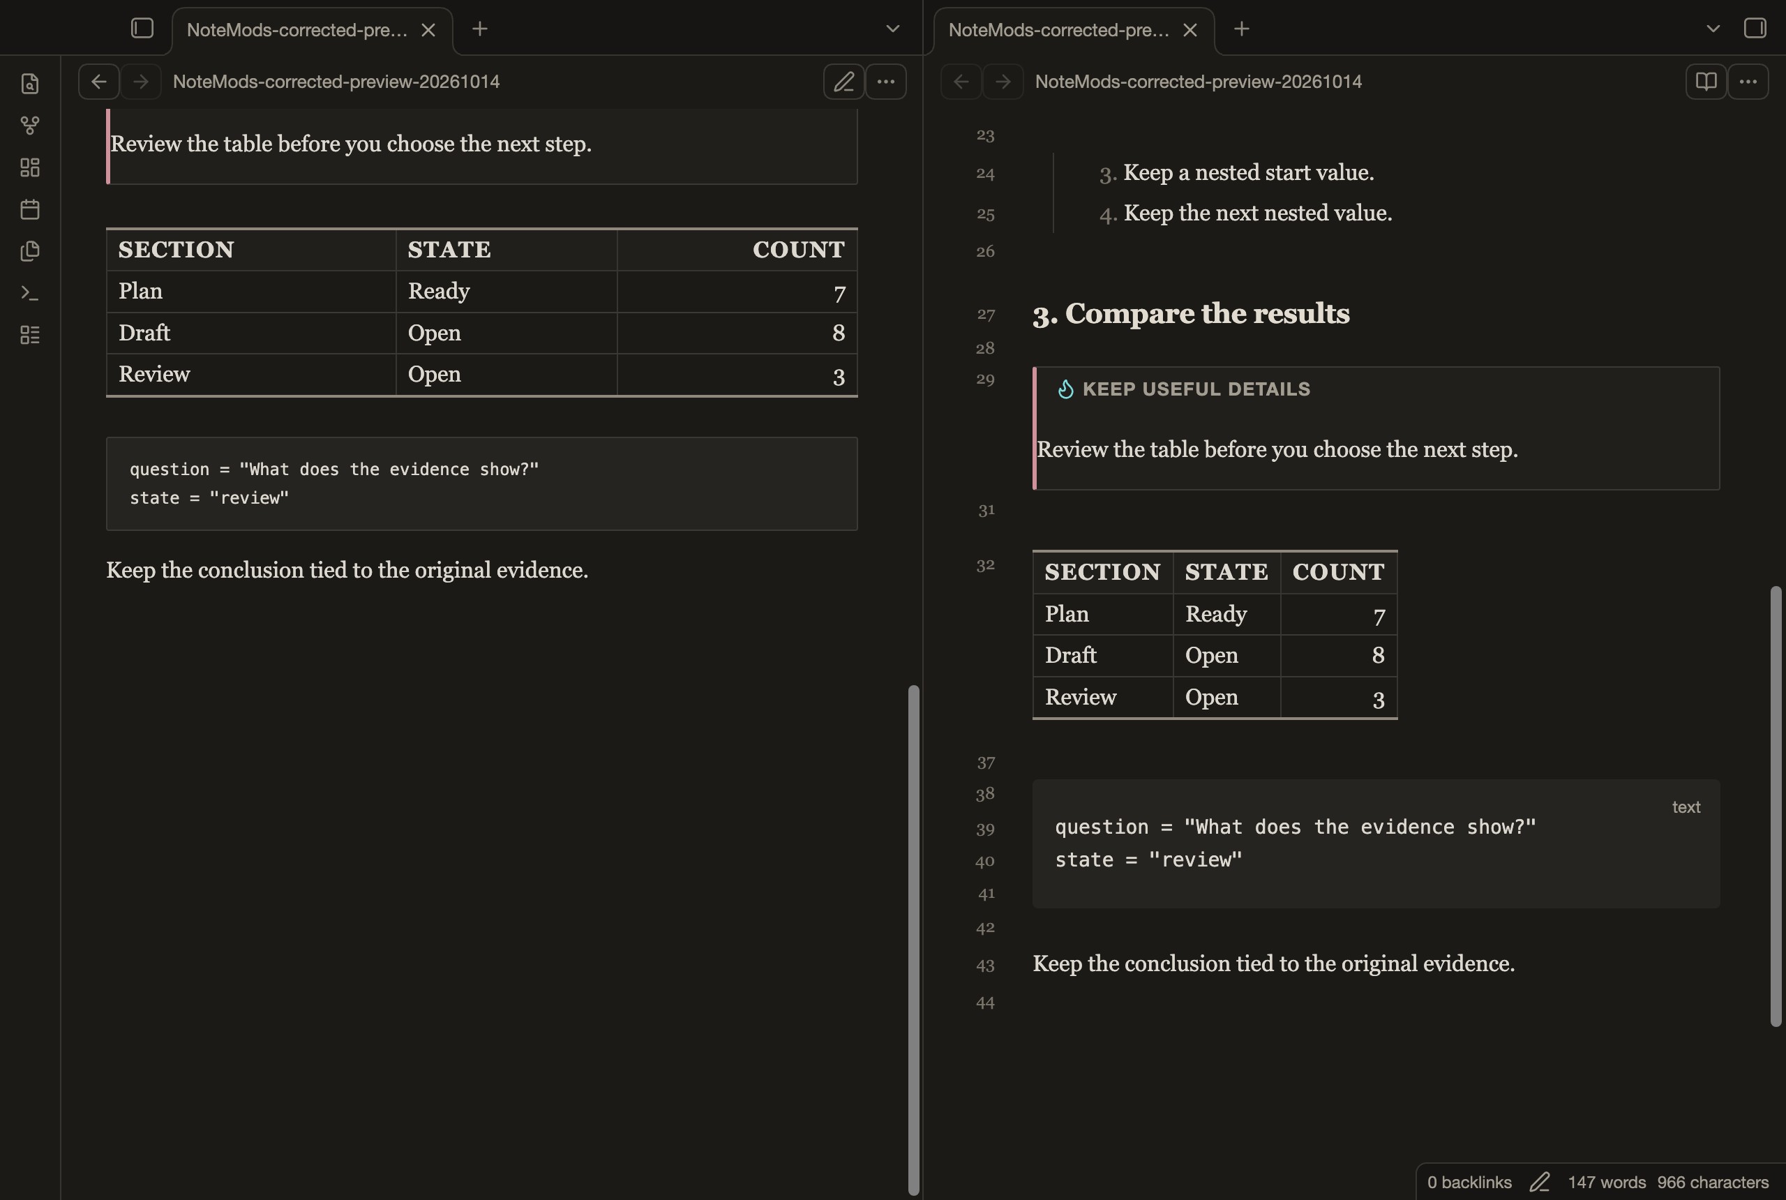Click the bottom list-layout ribbon icon
Viewport: 1786px width, 1200px height.
[30, 334]
